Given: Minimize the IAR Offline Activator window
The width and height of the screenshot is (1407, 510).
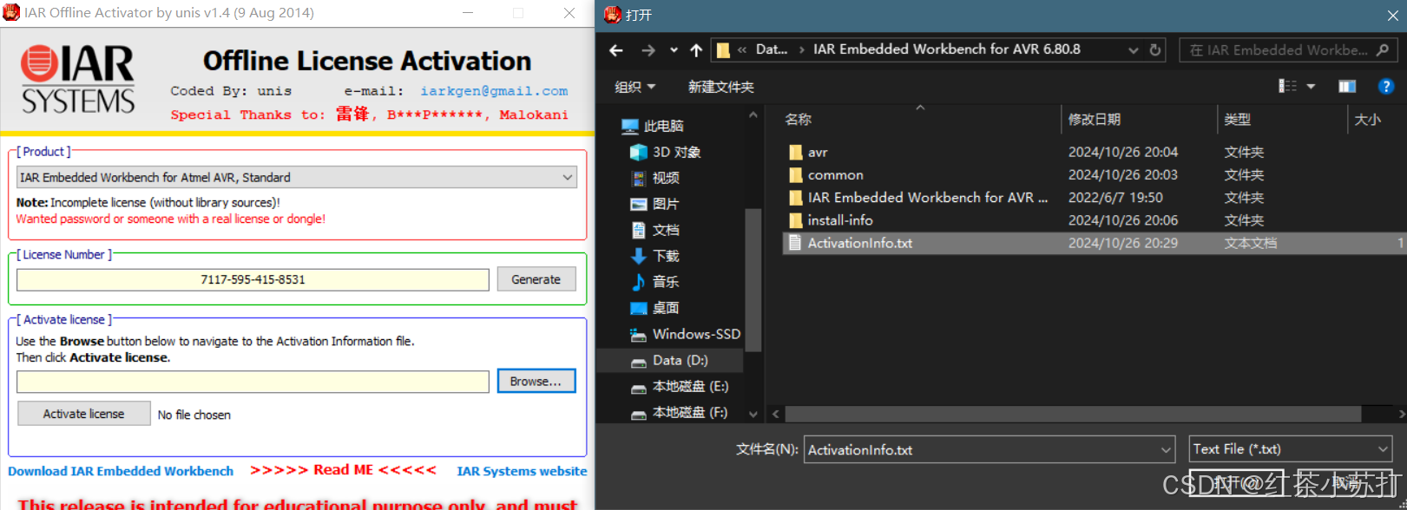Looking at the screenshot, I should 468,13.
